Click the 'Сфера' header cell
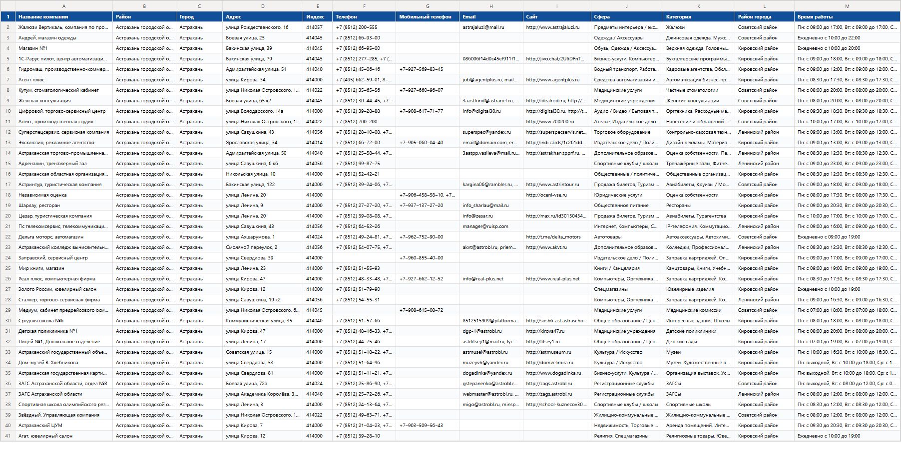Viewport: 901px width, 450px height. pyautogui.click(x=627, y=17)
